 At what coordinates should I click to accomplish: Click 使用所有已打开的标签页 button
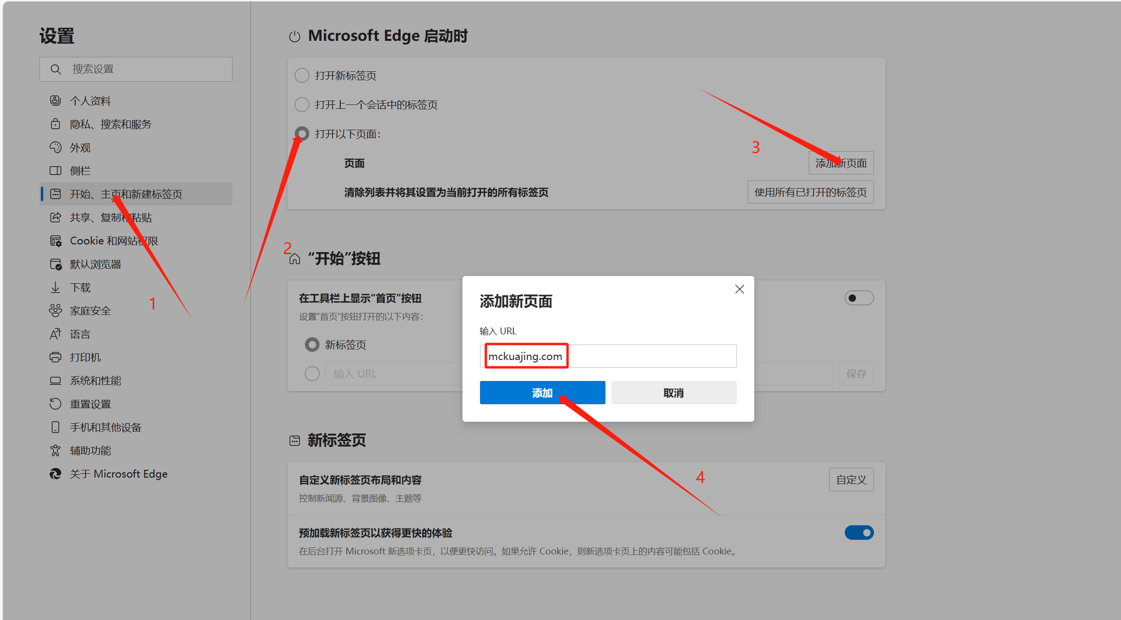pos(811,192)
